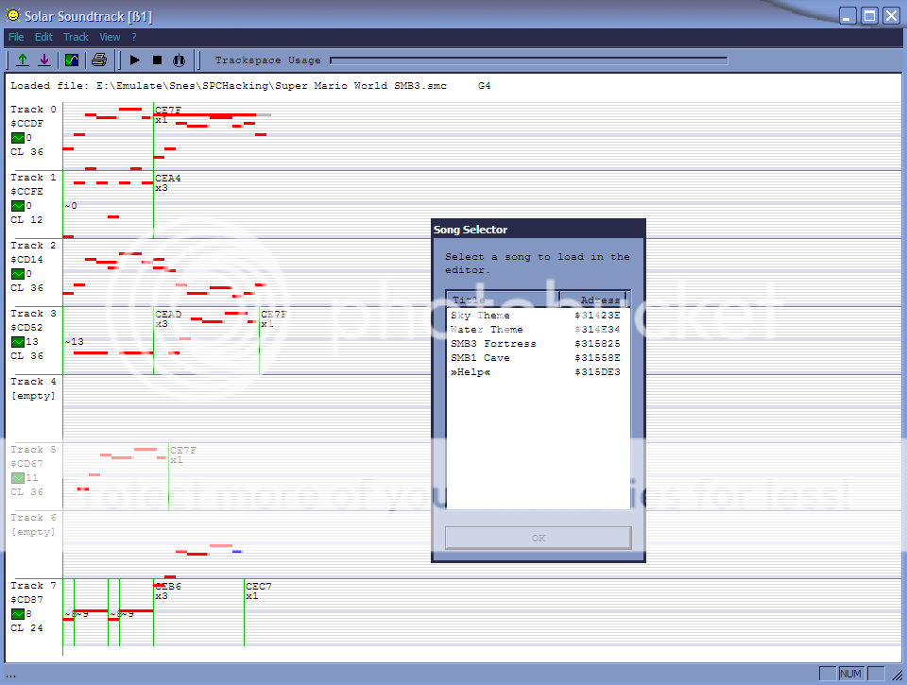The width and height of the screenshot is (907, 685).
Task: Select SMB3 Fortress in song list
Action: 492,344
